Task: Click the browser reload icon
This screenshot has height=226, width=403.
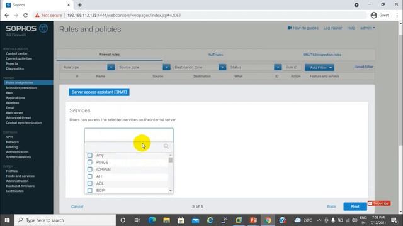Action: click(x=25, y=15)
